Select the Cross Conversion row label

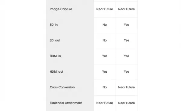[x=62, y=87]
